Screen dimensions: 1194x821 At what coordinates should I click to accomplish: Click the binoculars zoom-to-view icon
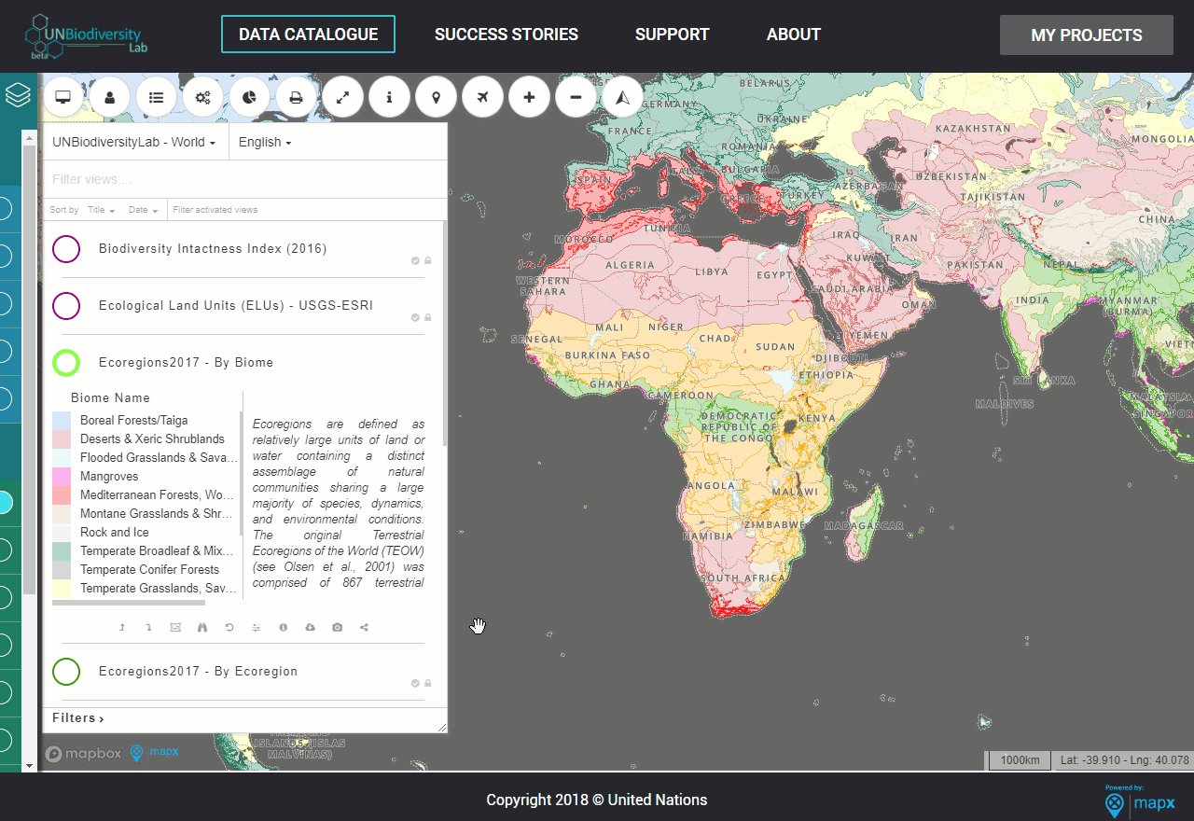coord(201,627)
